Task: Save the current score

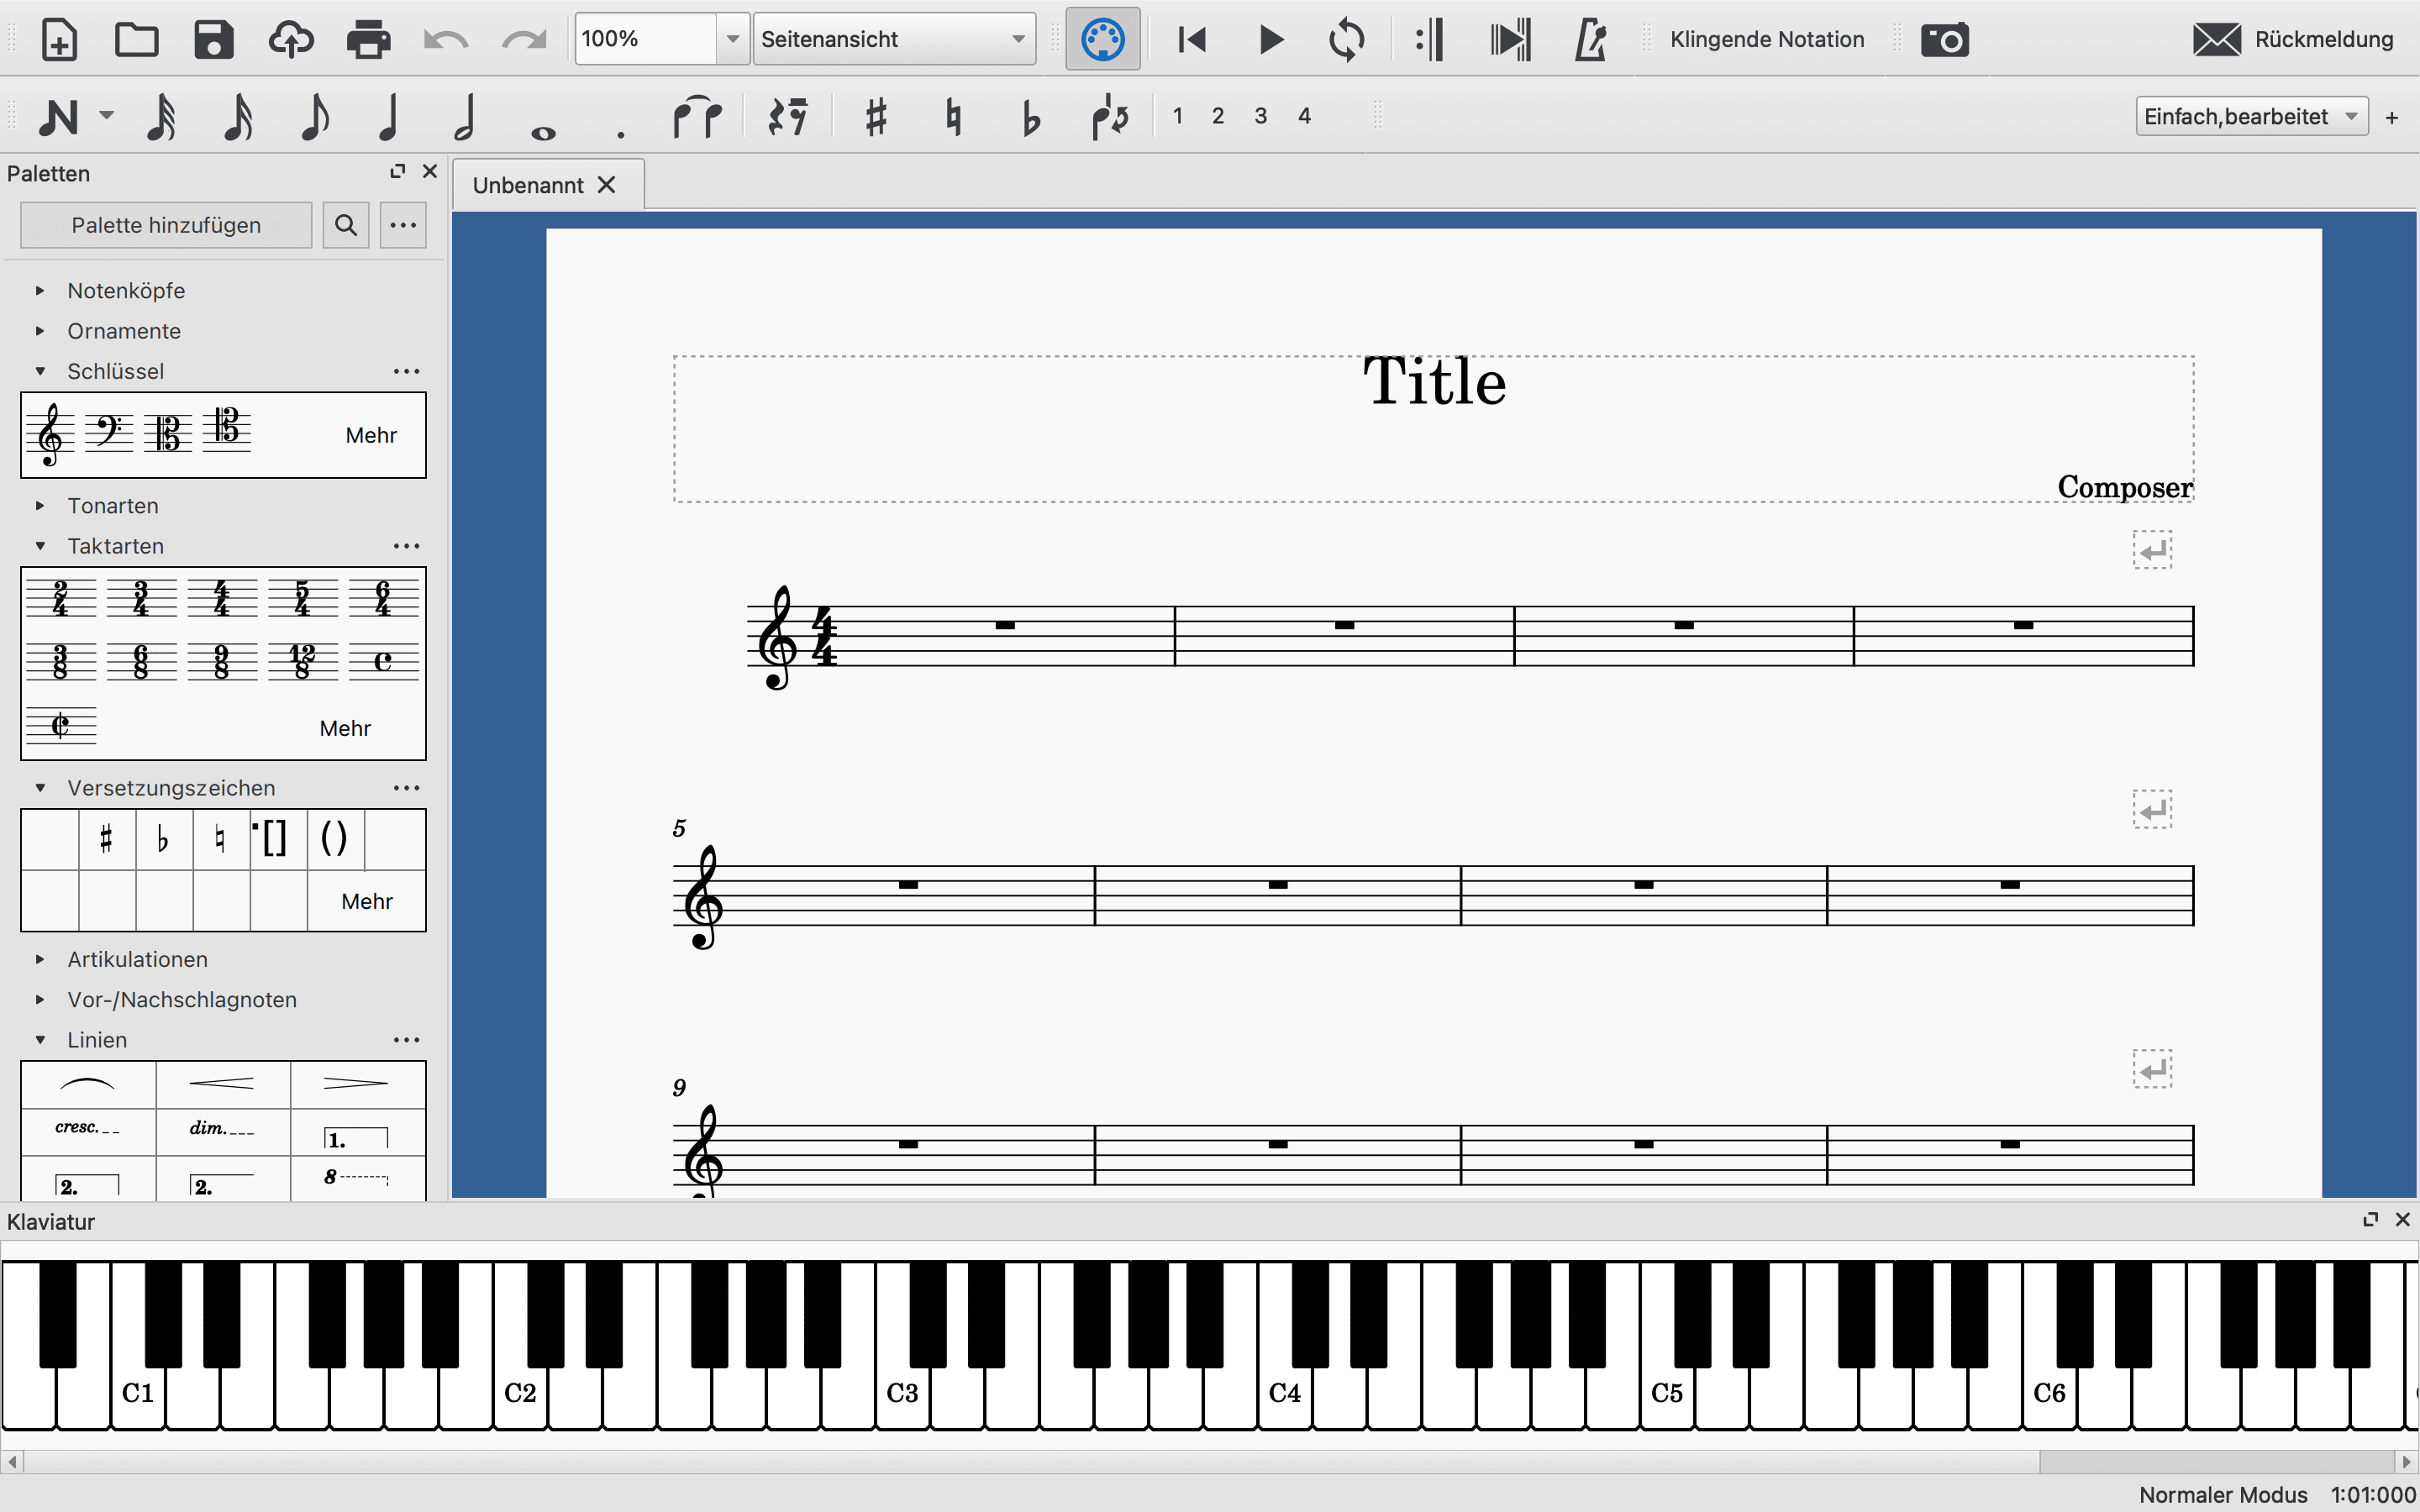Action: click(213, 40)
